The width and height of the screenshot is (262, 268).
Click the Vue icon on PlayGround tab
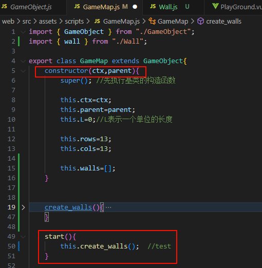(215, 6)
